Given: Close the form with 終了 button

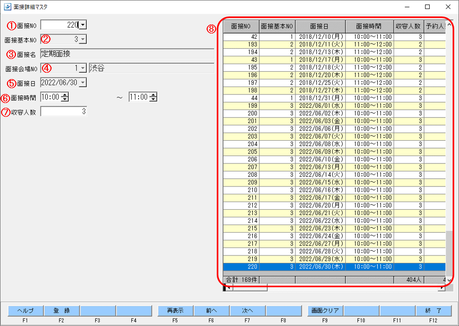Looking at the screenshot, I should tap(433, 311).
